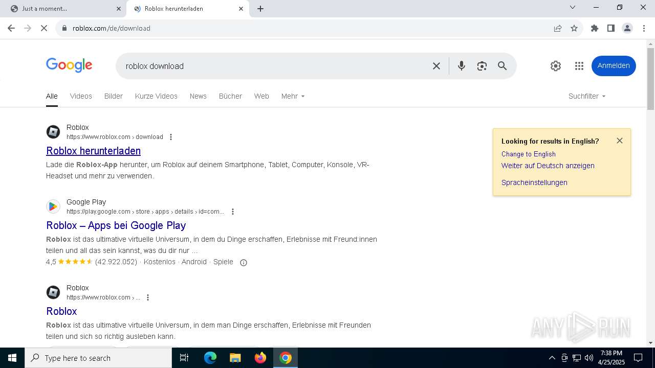
Task: Open Chrome tab search chevron
Action: click(x=573, y=8)
